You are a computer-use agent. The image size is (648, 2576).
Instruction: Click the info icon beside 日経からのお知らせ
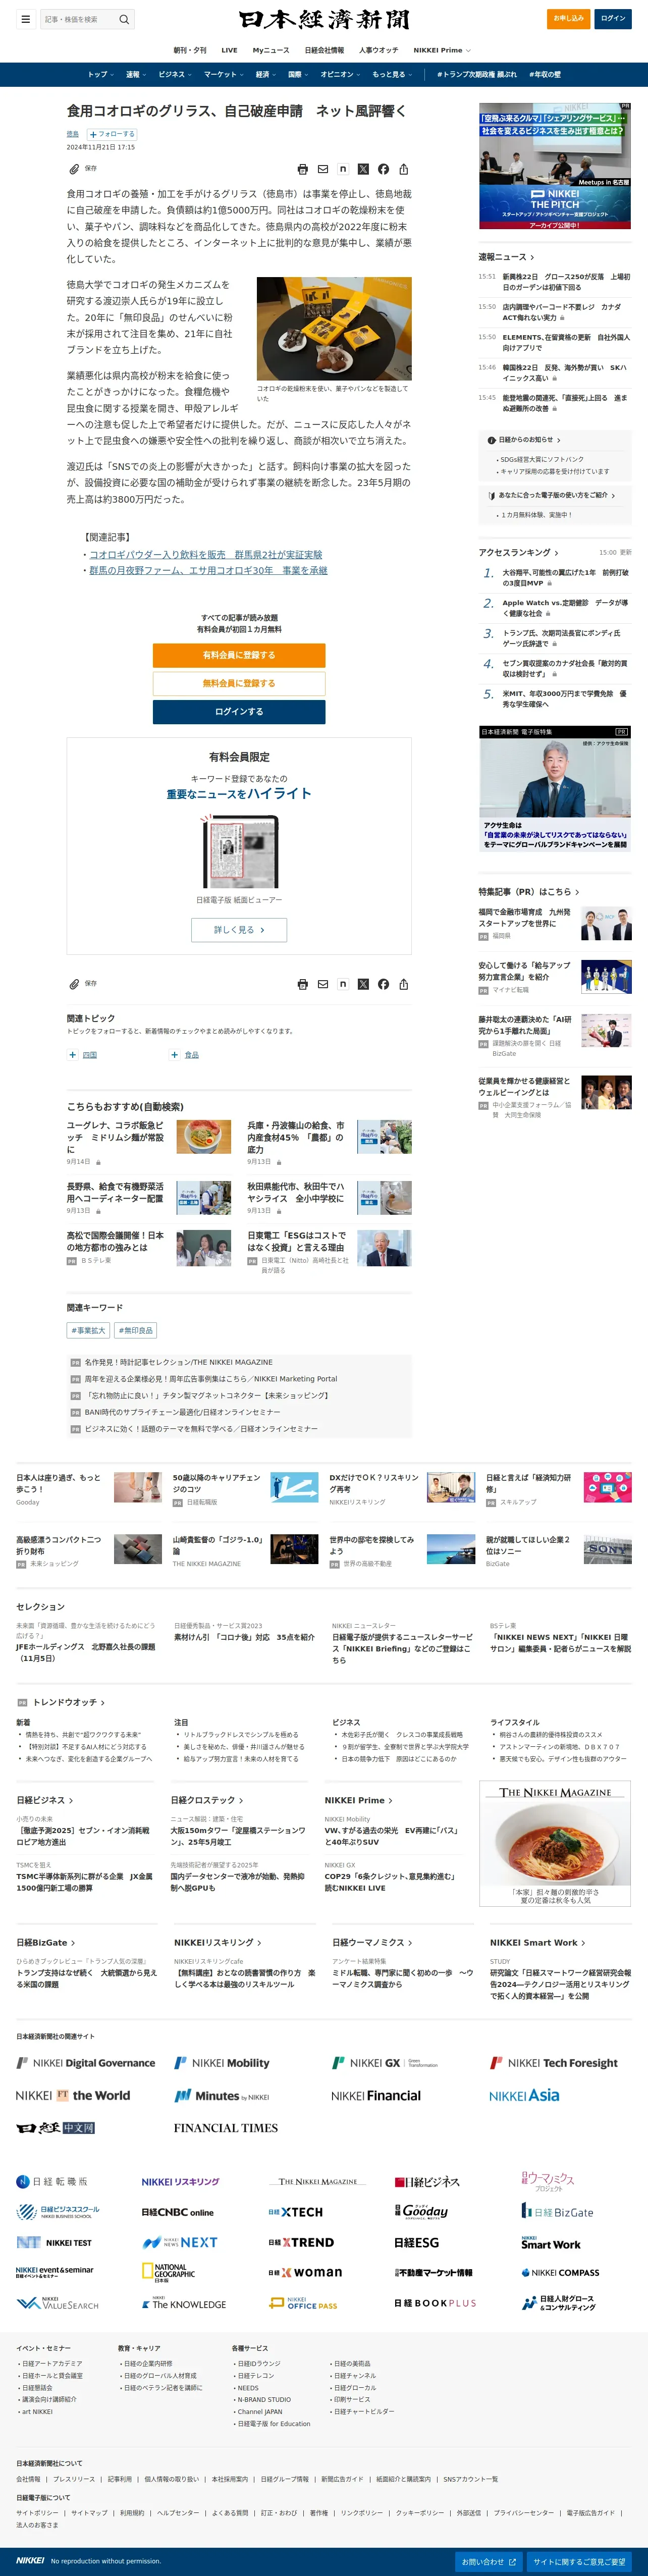pyautogui.click(x=491, y=440)
